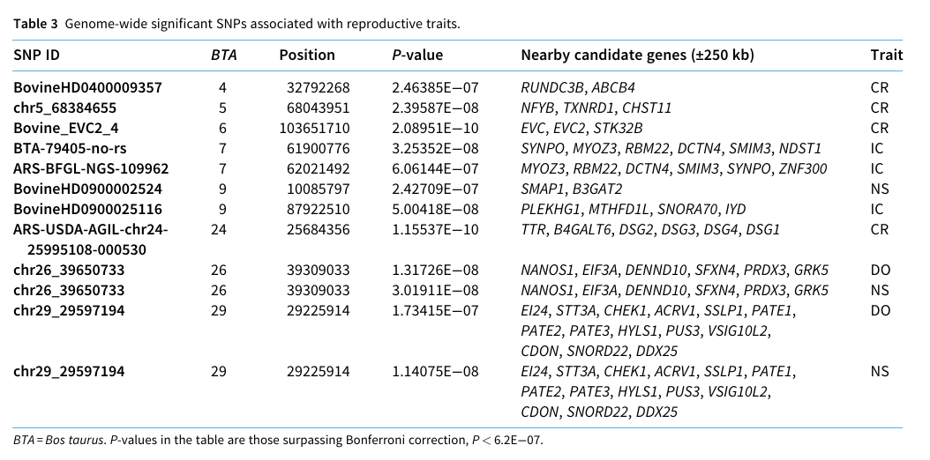Click the PLEKHG1 gene list cell

634,209
